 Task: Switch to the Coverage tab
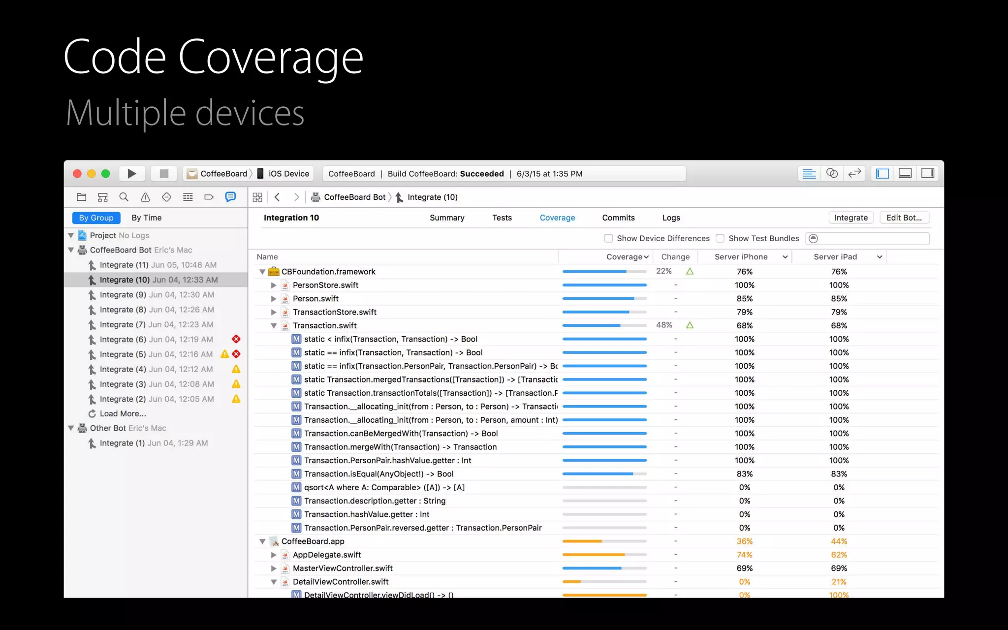[557, 218]
